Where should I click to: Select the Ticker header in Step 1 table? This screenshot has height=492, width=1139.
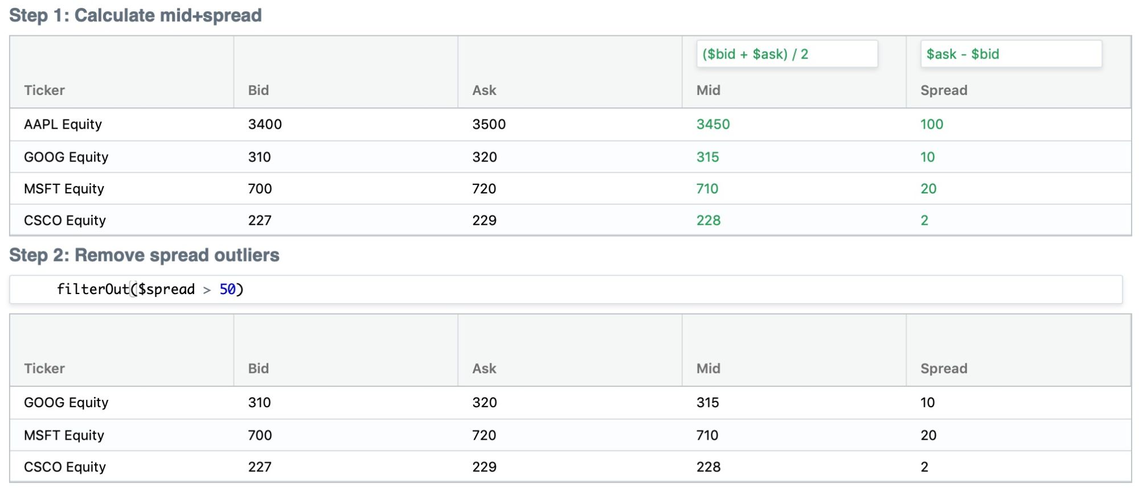point(44,90)
